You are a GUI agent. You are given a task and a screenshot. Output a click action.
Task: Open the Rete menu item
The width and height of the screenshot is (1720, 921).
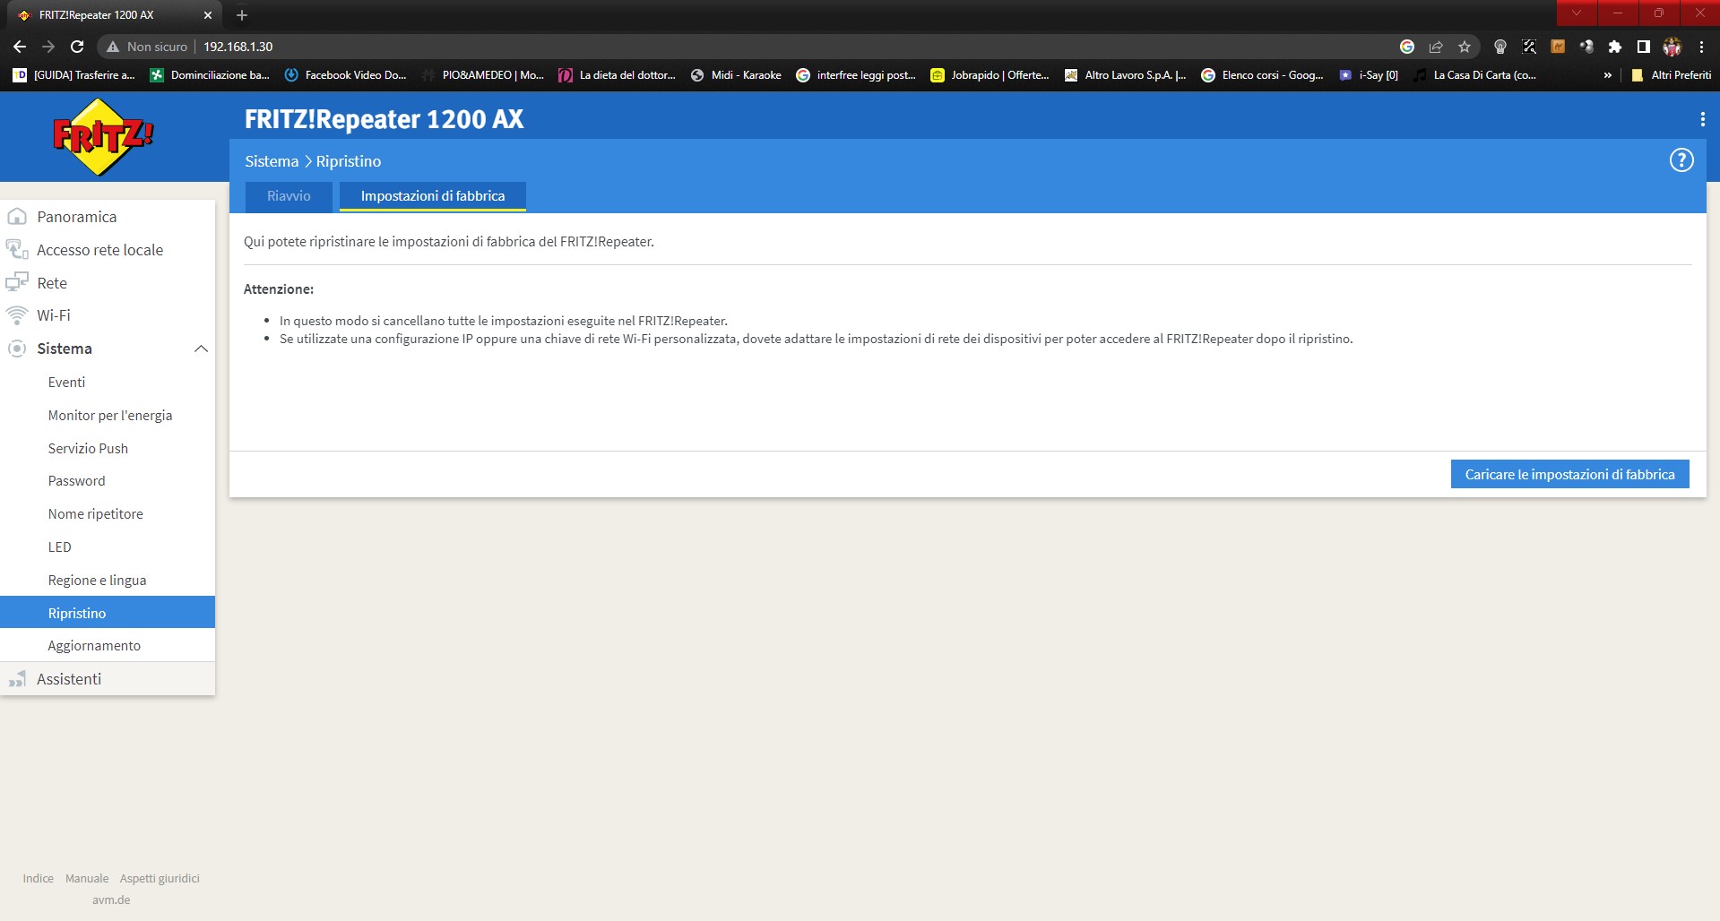pos(108,283)
